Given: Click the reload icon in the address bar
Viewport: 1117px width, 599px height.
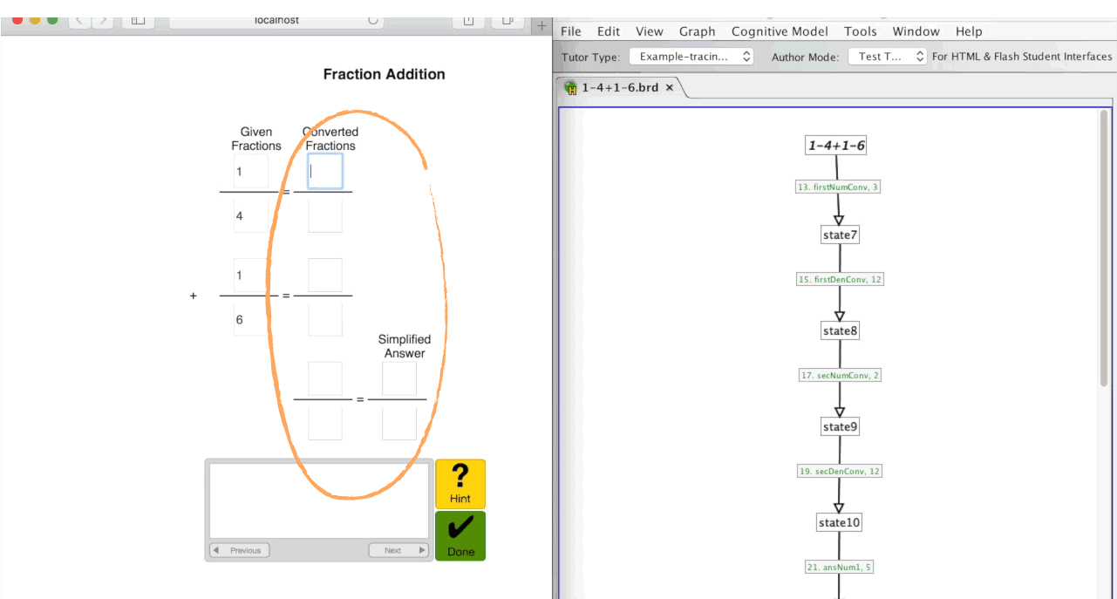Looking at the screenshot, I should coord(371,20).
